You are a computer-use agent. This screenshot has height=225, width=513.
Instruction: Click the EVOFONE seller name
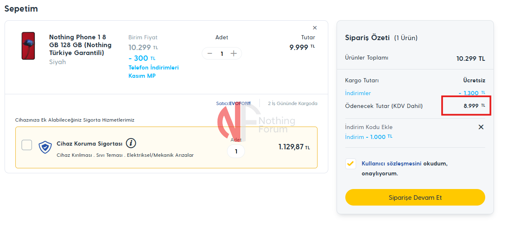pyautogui.click(x=240, y=103)
